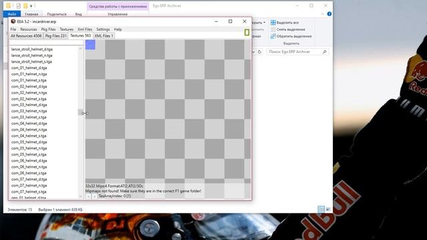Select com_07_helmet_n.tga
Viewport: 427px width, 240px height.
(29, 185)
